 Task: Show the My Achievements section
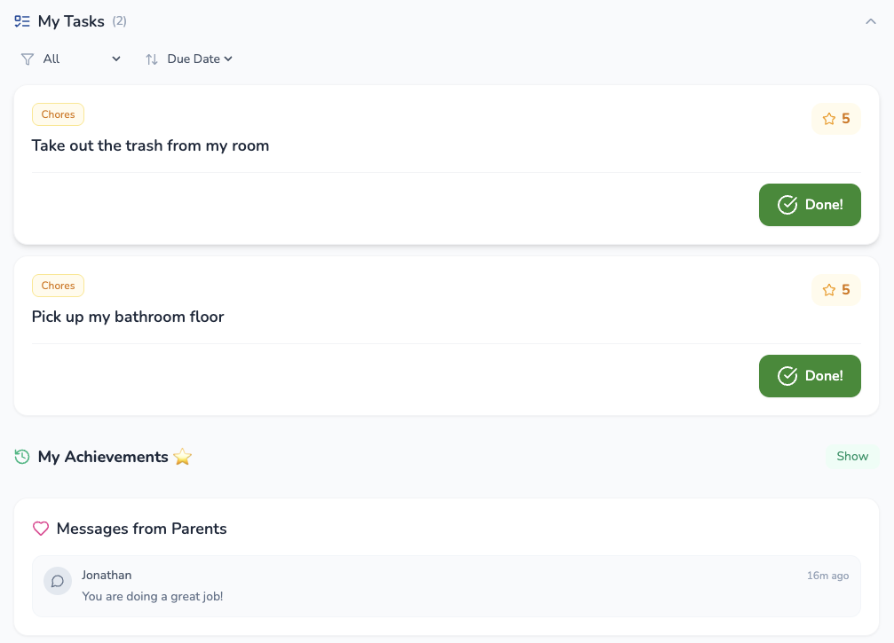click(851, 456)
